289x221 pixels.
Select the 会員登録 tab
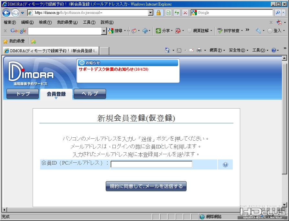pos(56,94)
